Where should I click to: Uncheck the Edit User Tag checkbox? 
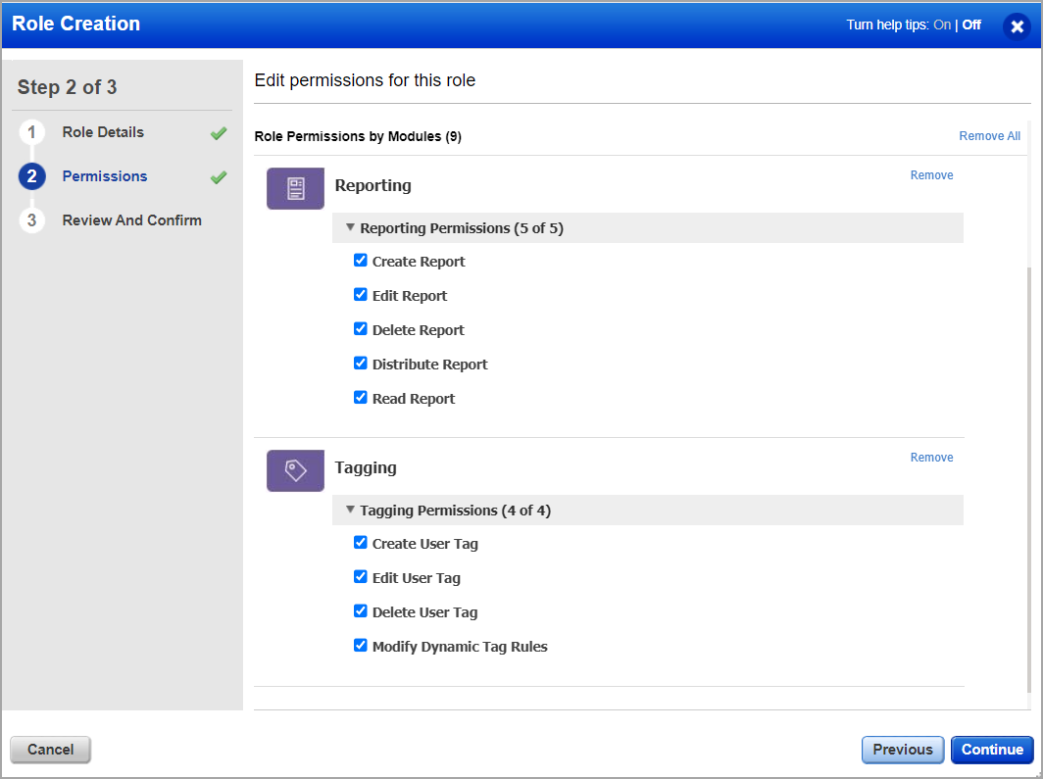(x=361, y=577)
